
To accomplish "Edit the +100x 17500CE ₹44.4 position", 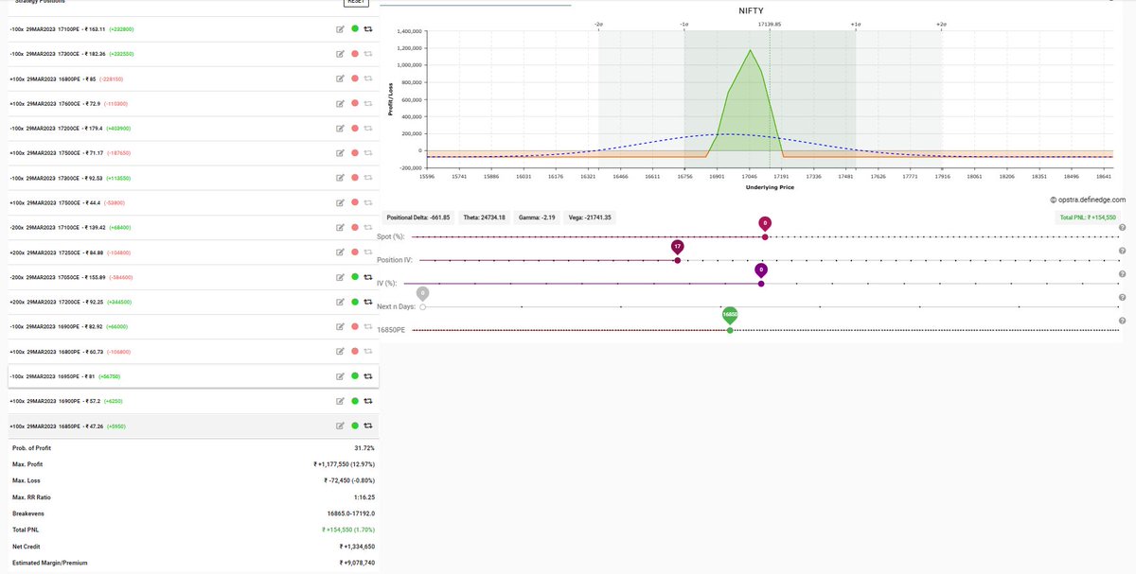I will (340, 202).
